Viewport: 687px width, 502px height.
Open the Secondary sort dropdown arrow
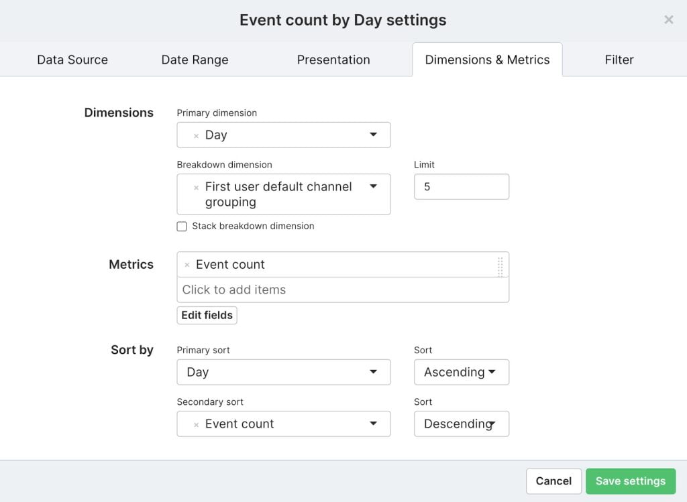[373, 423]
